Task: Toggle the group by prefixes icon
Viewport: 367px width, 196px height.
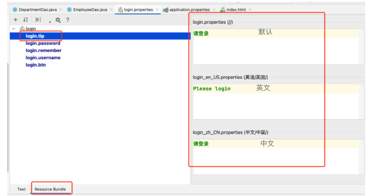Action: click(x=38, y=20)
